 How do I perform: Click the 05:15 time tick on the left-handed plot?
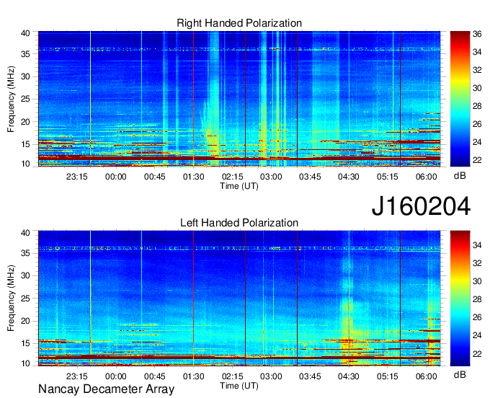point(388,376)
